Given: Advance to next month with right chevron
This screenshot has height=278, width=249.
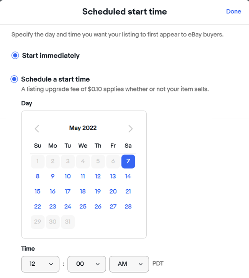Looking at the screenshot, I should 131,129.
